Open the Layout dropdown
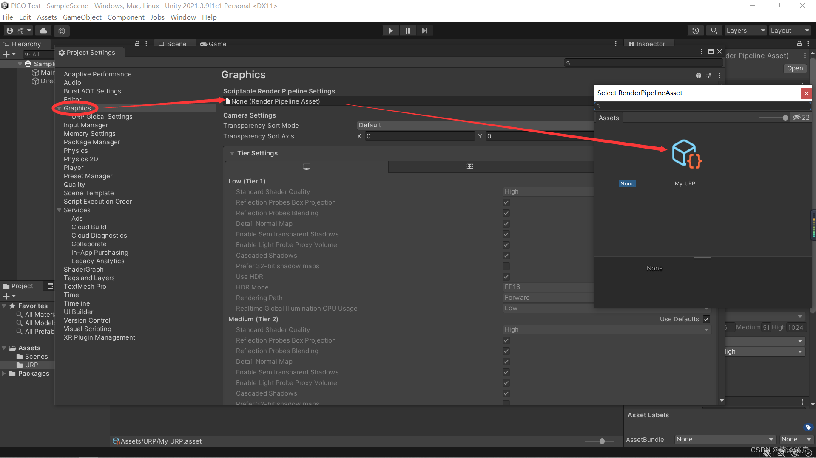Screen dimensions: 816x458 coord(790,31)
